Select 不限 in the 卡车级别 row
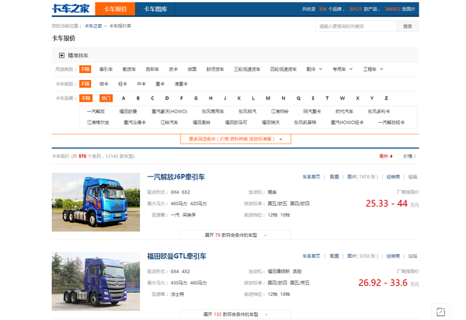The image size is (466, 320). (85, 84)
